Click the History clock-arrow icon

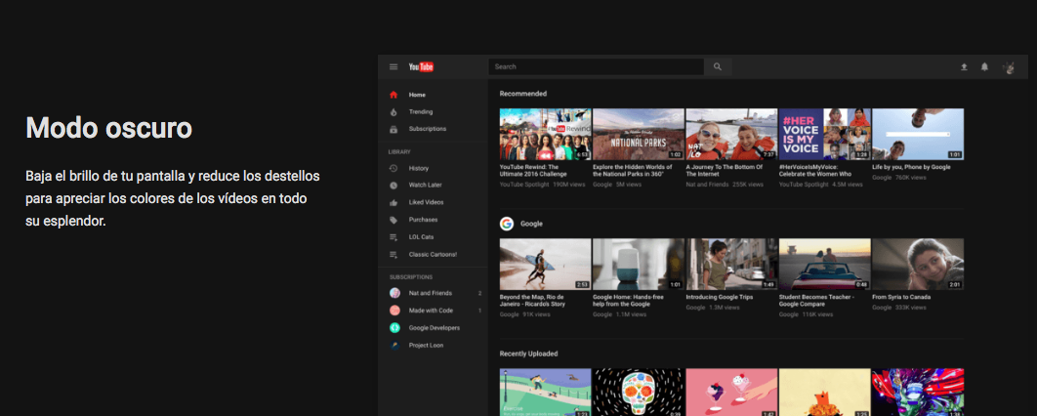(394, 169)
